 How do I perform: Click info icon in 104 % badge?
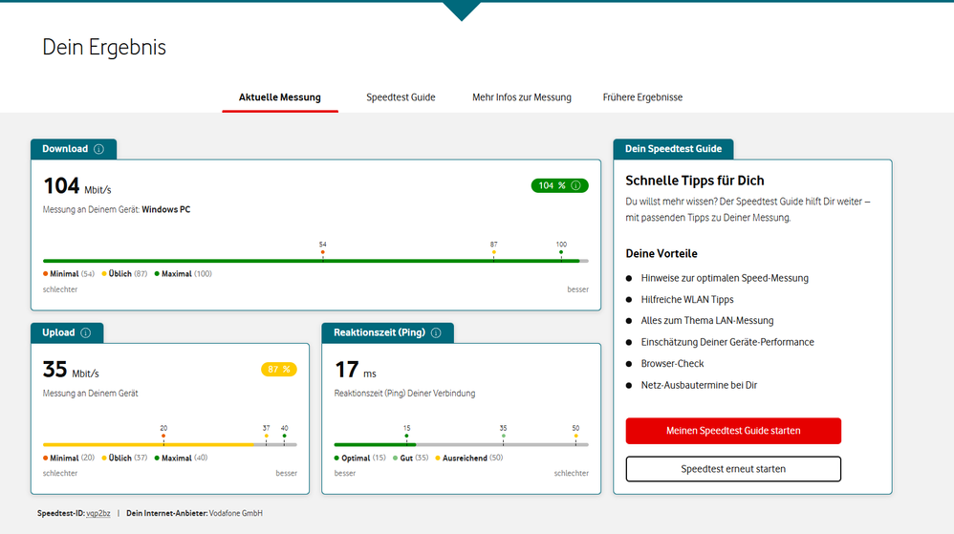(x=575, y=185)
